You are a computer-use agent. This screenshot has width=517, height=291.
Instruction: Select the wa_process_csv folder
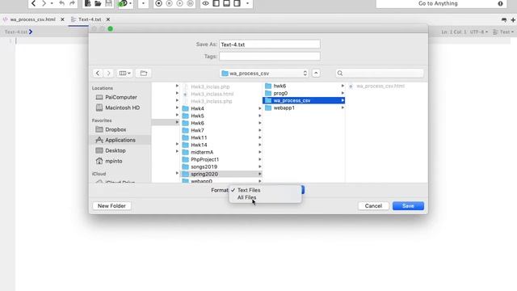[x=304, y=100]
